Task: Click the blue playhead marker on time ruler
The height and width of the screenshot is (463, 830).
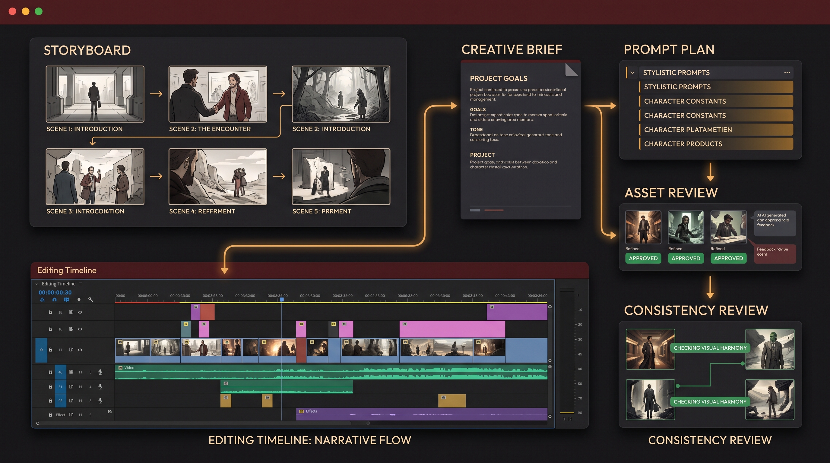Action: coord(282,299)
